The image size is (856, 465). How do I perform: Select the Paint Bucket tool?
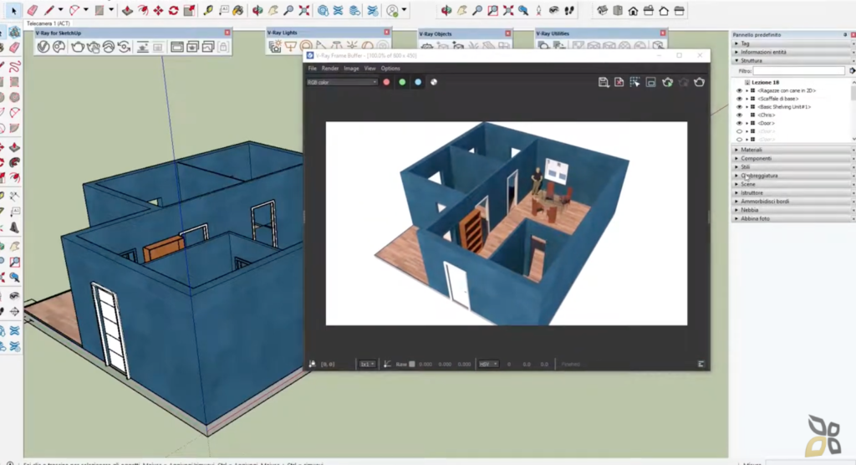coord(238,10)
